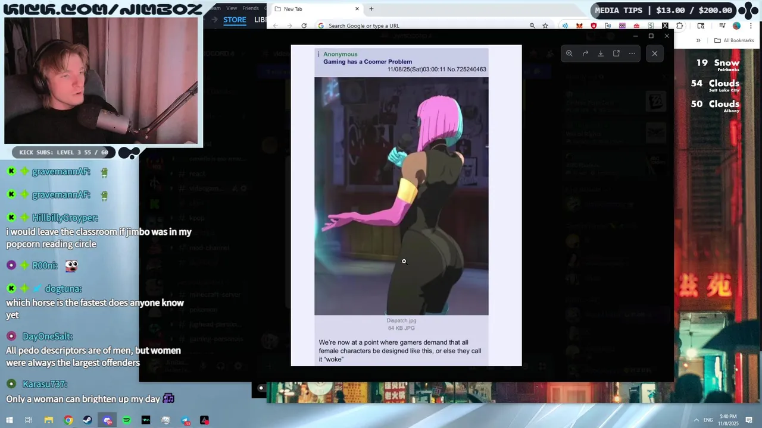Click the Dispatch.jpg image preview
Image resolution: width=762 pixels, height=428 pixels.
pos(401,196)
